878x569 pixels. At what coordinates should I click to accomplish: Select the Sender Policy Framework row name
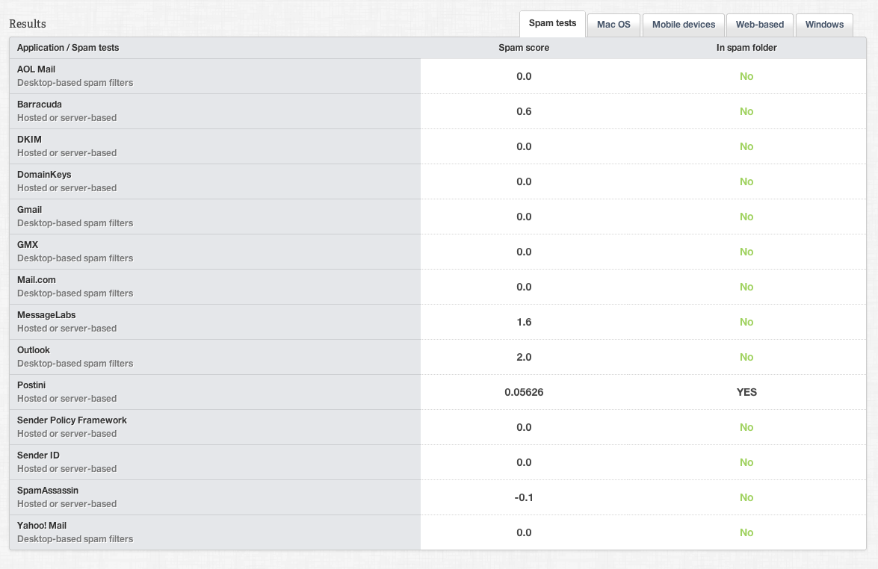pyautogui.click(x=72, y=420)
